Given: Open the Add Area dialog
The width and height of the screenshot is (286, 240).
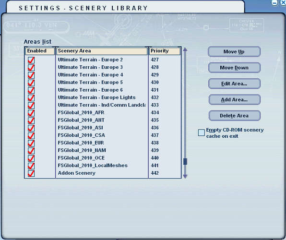Looking at the screenshot, I should [234, 100].
